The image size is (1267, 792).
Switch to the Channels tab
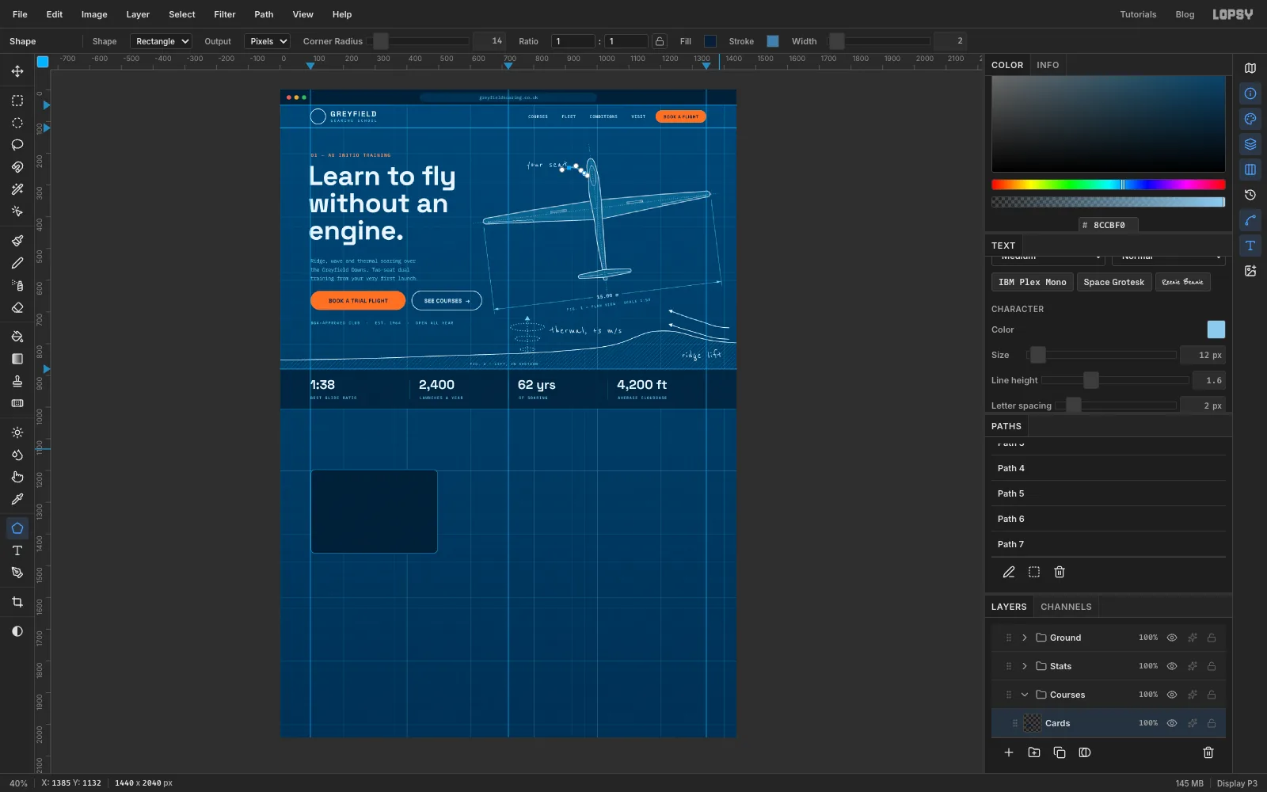(1066, 607)
